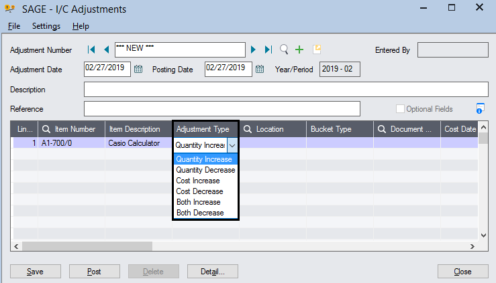Click the Entered By field
The height and width of the screenshot is (283, 496).
tap(452, 50)
